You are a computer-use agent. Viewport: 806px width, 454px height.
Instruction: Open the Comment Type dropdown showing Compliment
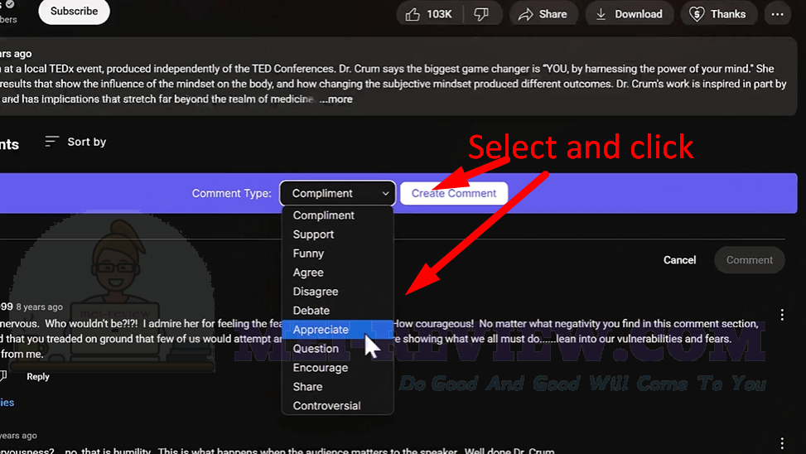coord(338,193)
